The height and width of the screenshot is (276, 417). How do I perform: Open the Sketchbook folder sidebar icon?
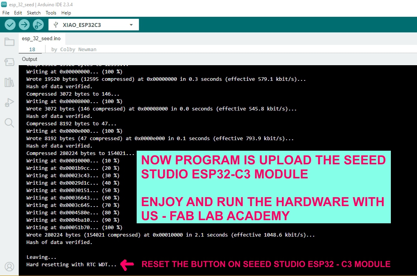click(x=9, y=42)
